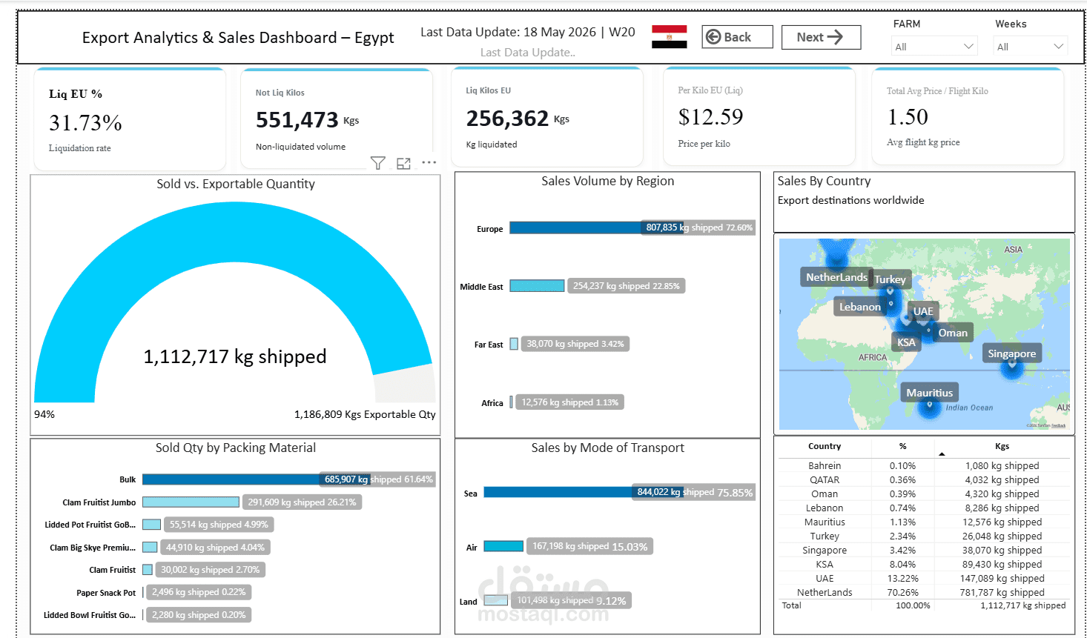Image resolution: width=1087 pixels, height=638 pixels.
Task: Select the Bahrain row in country table
Action: 924,465
